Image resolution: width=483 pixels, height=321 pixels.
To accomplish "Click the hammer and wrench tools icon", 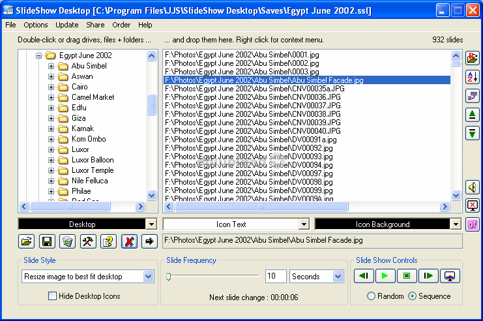I will click(87, 241).
